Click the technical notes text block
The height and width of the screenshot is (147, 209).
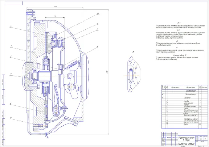pos(180,41)
